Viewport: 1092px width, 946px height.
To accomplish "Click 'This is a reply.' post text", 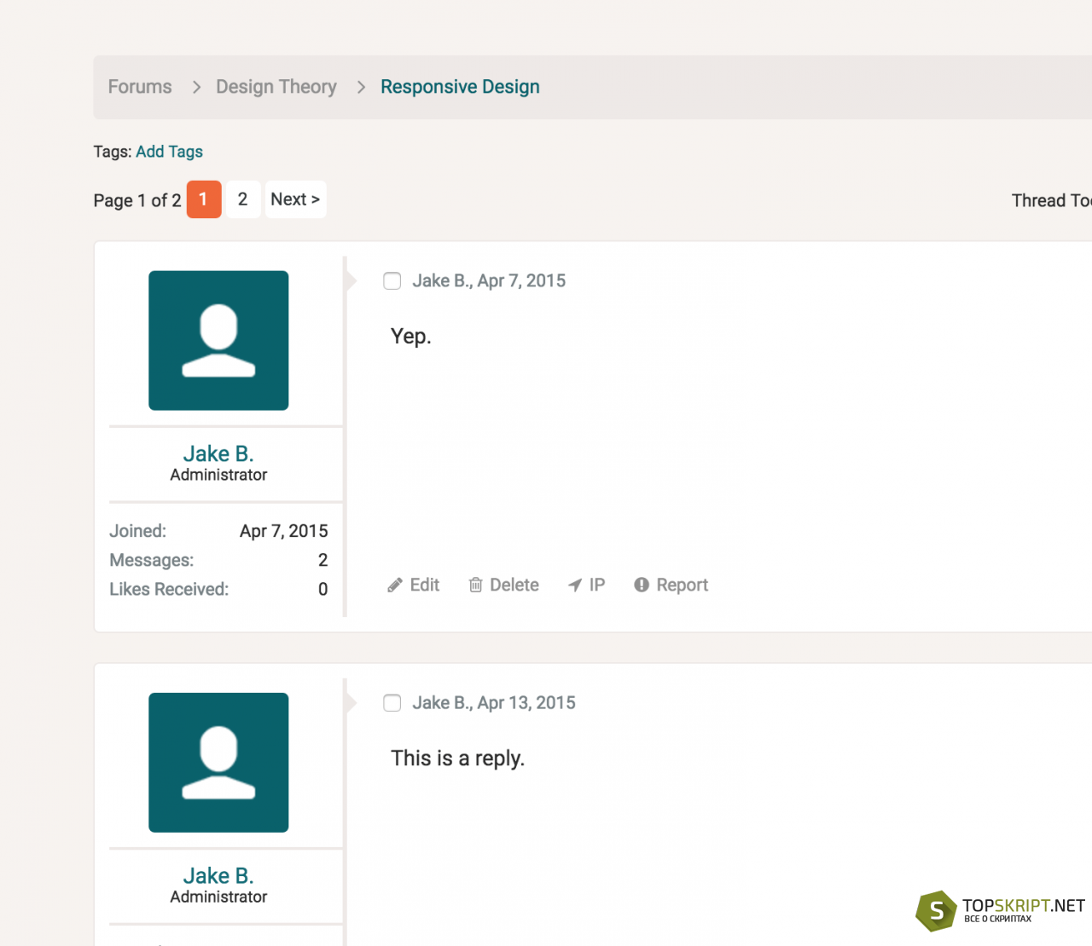I will (457, 758).
